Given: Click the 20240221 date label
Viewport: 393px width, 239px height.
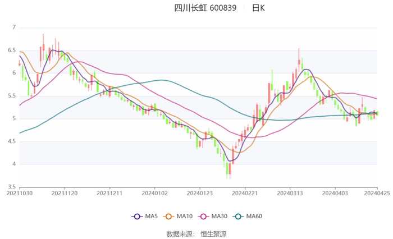Looking at the screenshot, I should [x=245, y=193].
